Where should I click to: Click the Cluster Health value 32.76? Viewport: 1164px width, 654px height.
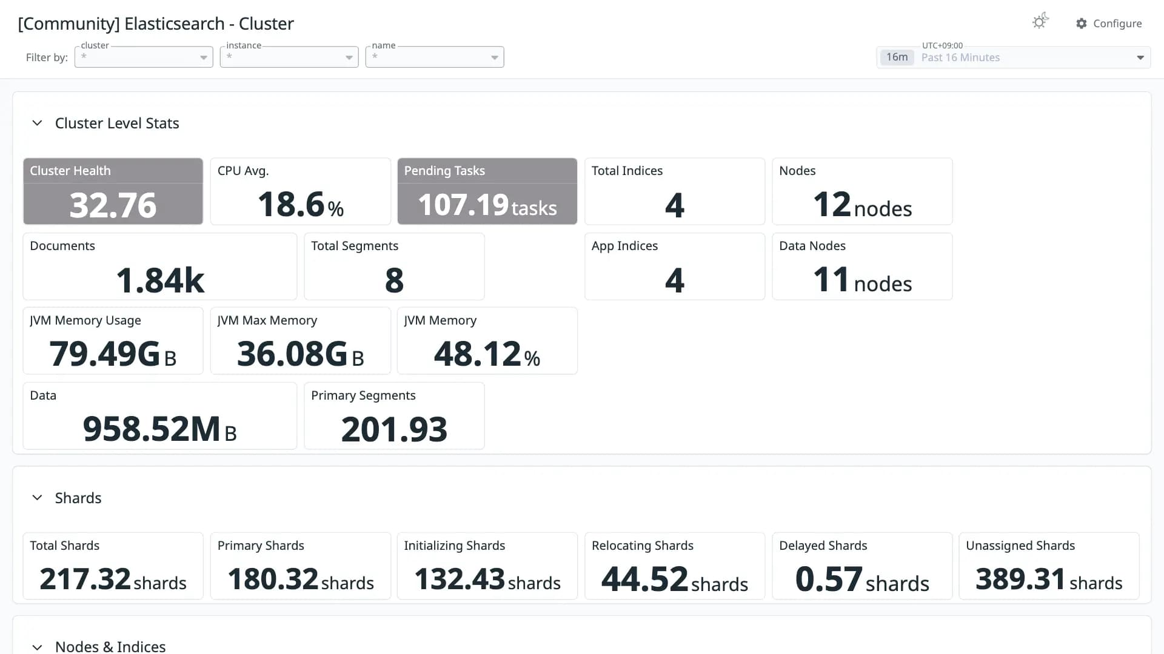(113, 205)
